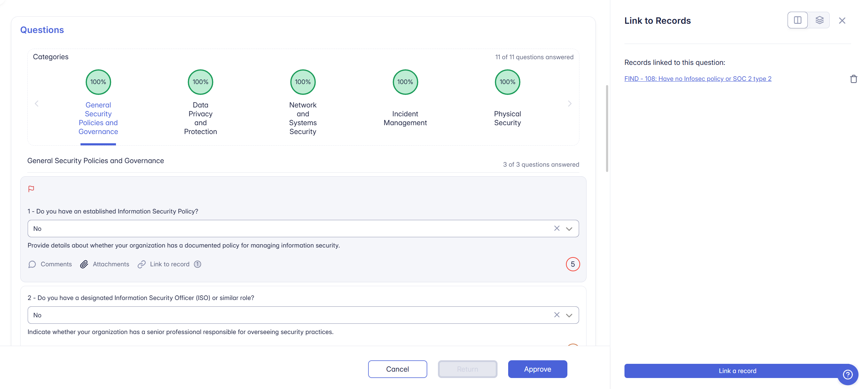Clear the answer for question 2
Viewport: 861px width, 389px height.
pyautogui.click(x=557, y=315)
